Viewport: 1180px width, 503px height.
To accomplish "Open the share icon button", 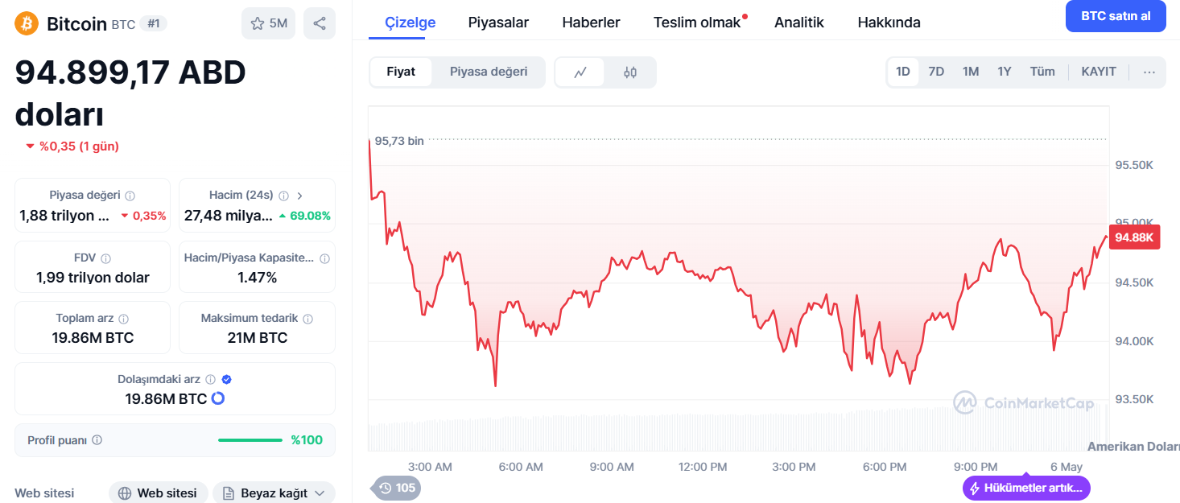I will 320,23.
